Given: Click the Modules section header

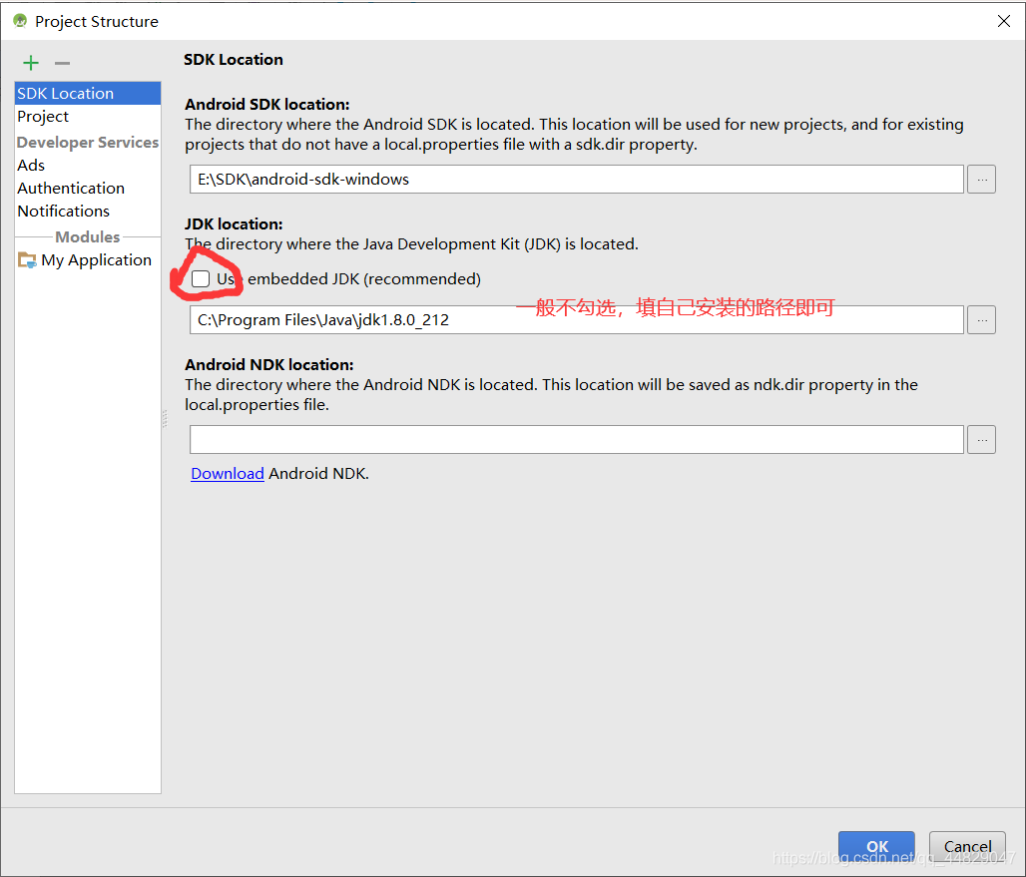Looking at the screenshot, I should 88,236.
